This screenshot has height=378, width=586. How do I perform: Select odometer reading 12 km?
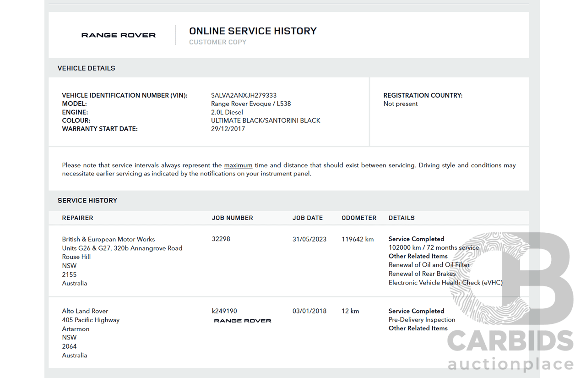(350, 311)
